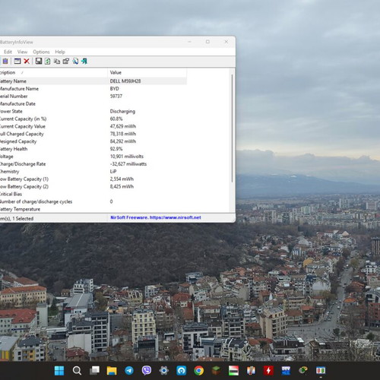Viewport: 380px width, 380px height.
Task: Open Task View from the taskbar
Action: (x=94, y=371)
